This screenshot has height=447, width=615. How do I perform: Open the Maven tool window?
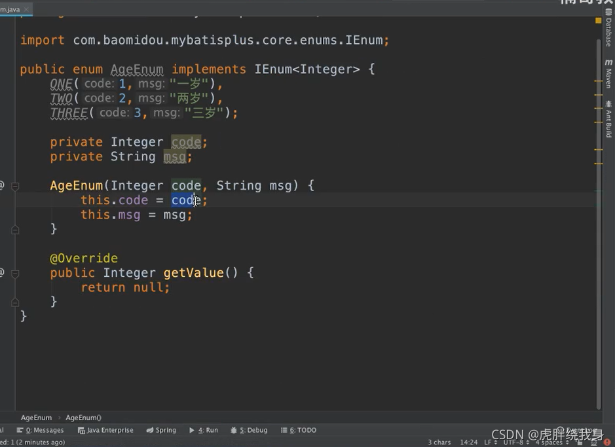click(x=608, y=74)
